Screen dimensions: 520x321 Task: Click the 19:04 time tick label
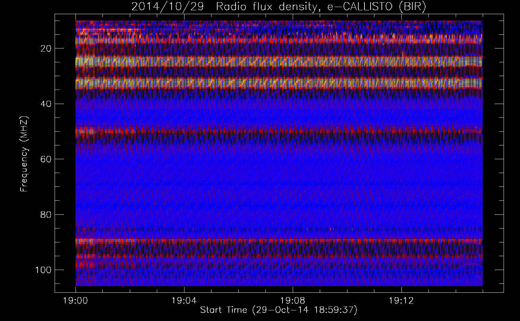pyautogui.click(x=184, y=301)
